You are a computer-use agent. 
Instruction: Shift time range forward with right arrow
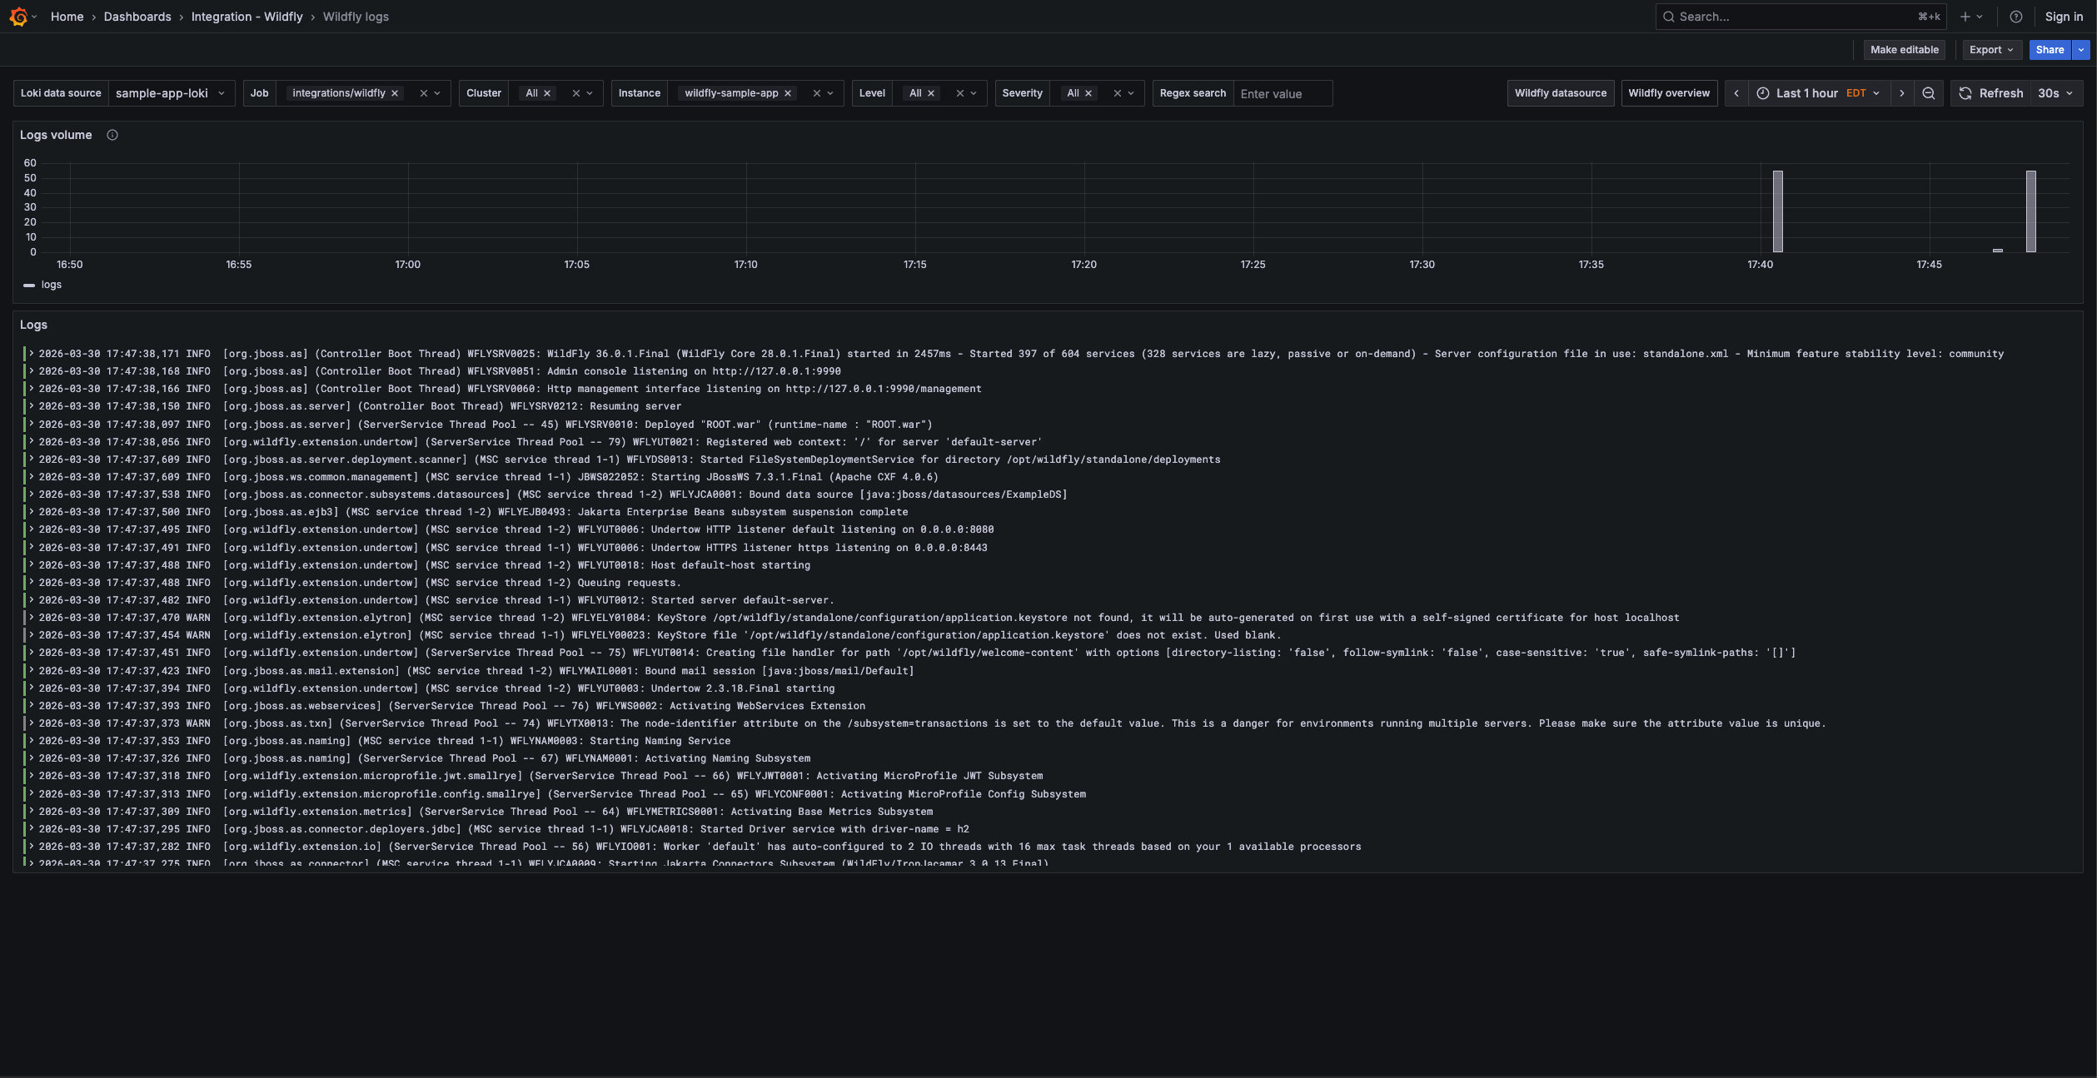(x=1901, y=93)
